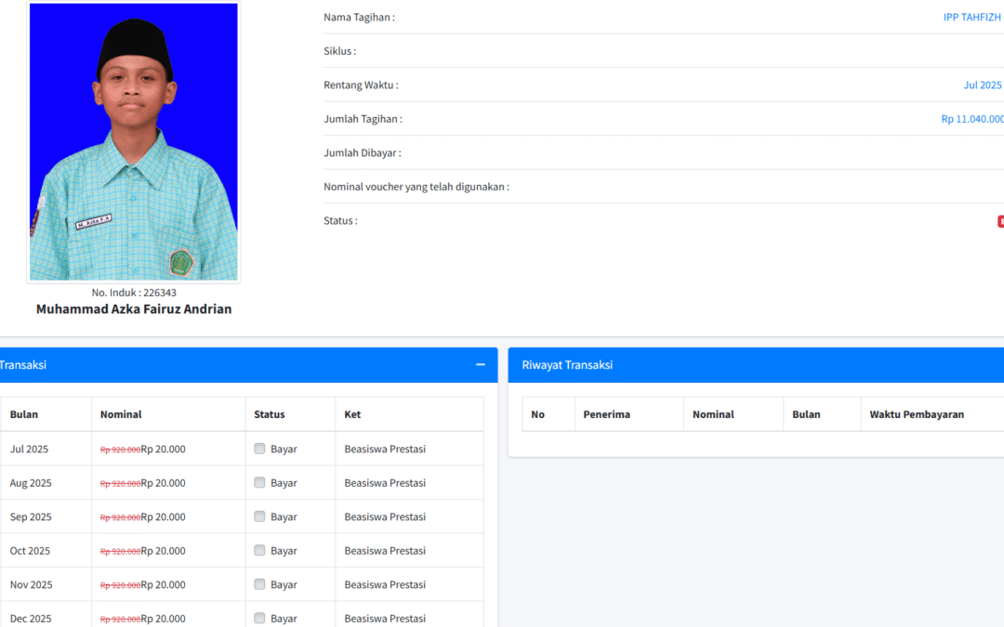Click the Riwayat Transaksi panel header
This screenshot has width=1004, height=627.
coord(756,365)
